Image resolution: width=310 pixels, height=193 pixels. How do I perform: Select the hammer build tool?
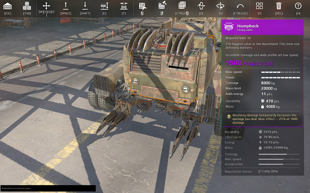click(162, 6)
